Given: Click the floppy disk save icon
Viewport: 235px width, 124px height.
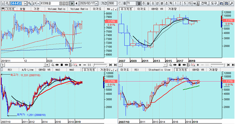Looking at the screenshot, I should point(227,3).
